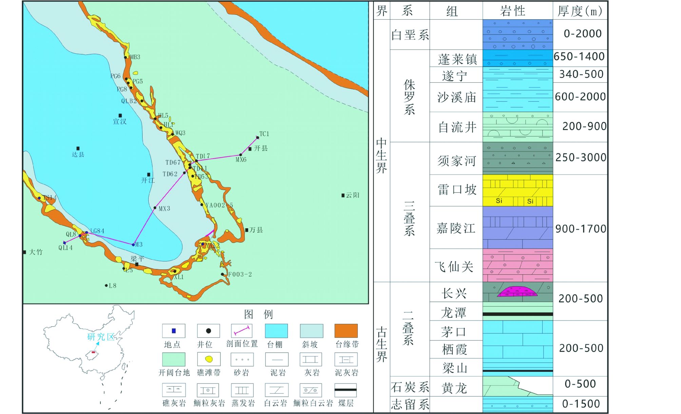Click the TC1 well marker on map
This screenshot has height=414, width=681.
(257, 138)
